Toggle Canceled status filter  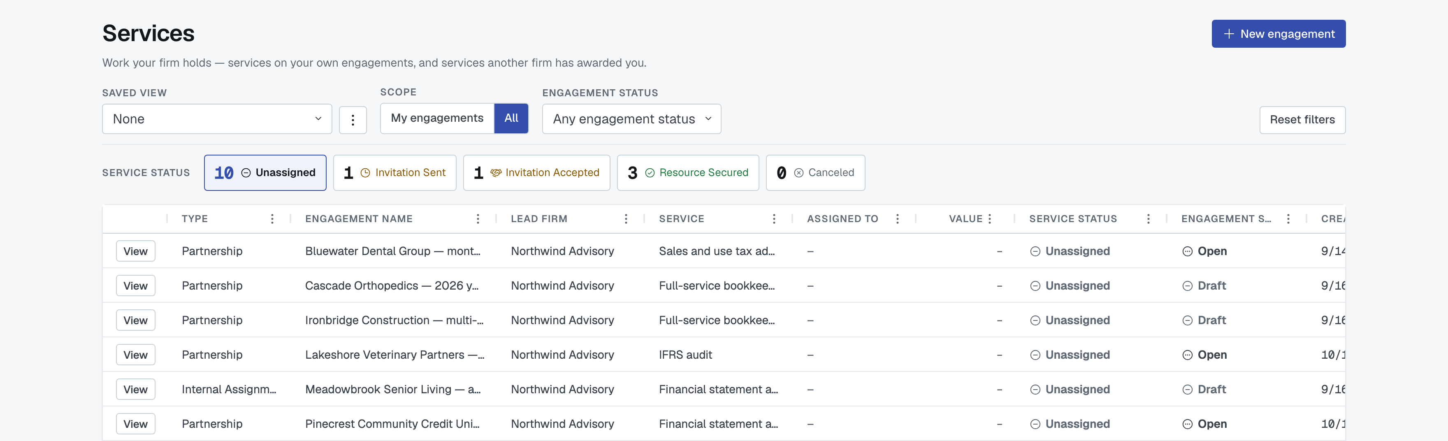point(815,173)
